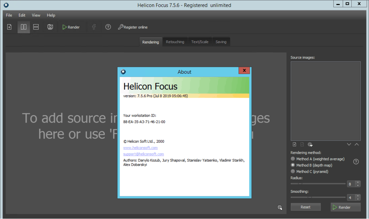Click the Radius value field showing 8
Viewport: 369px width, 219px height.
(351, 184)
